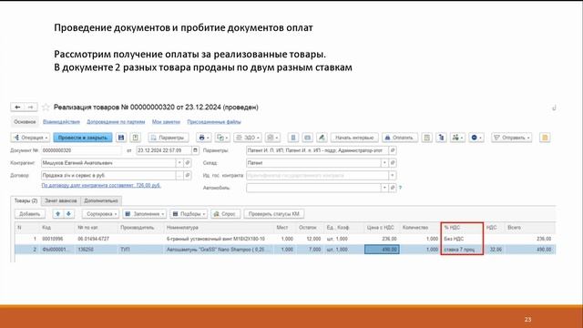The height and width of the screenshot is (328, 583).
Task: Open the icon dropdown right of ЭДО
Action: [272, 138]
